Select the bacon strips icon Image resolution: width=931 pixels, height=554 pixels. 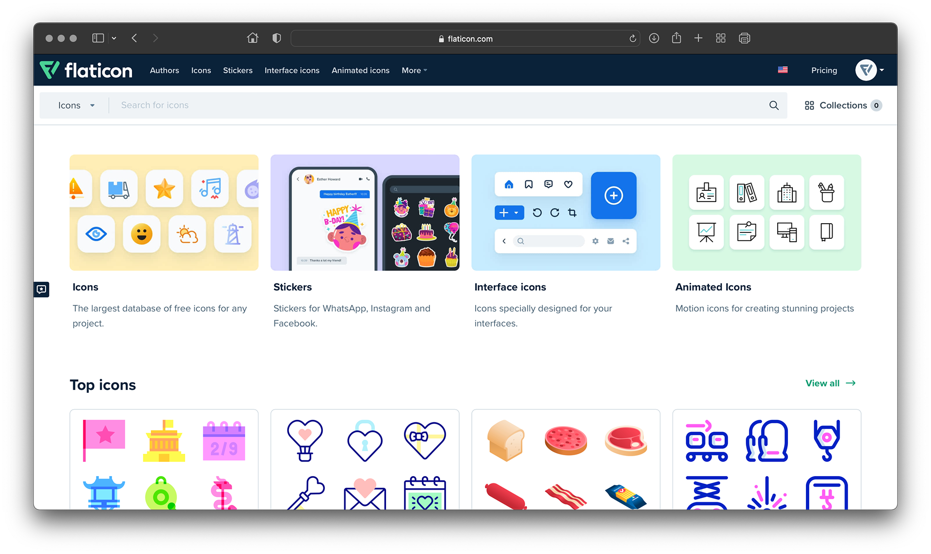(x=566, y=496)
